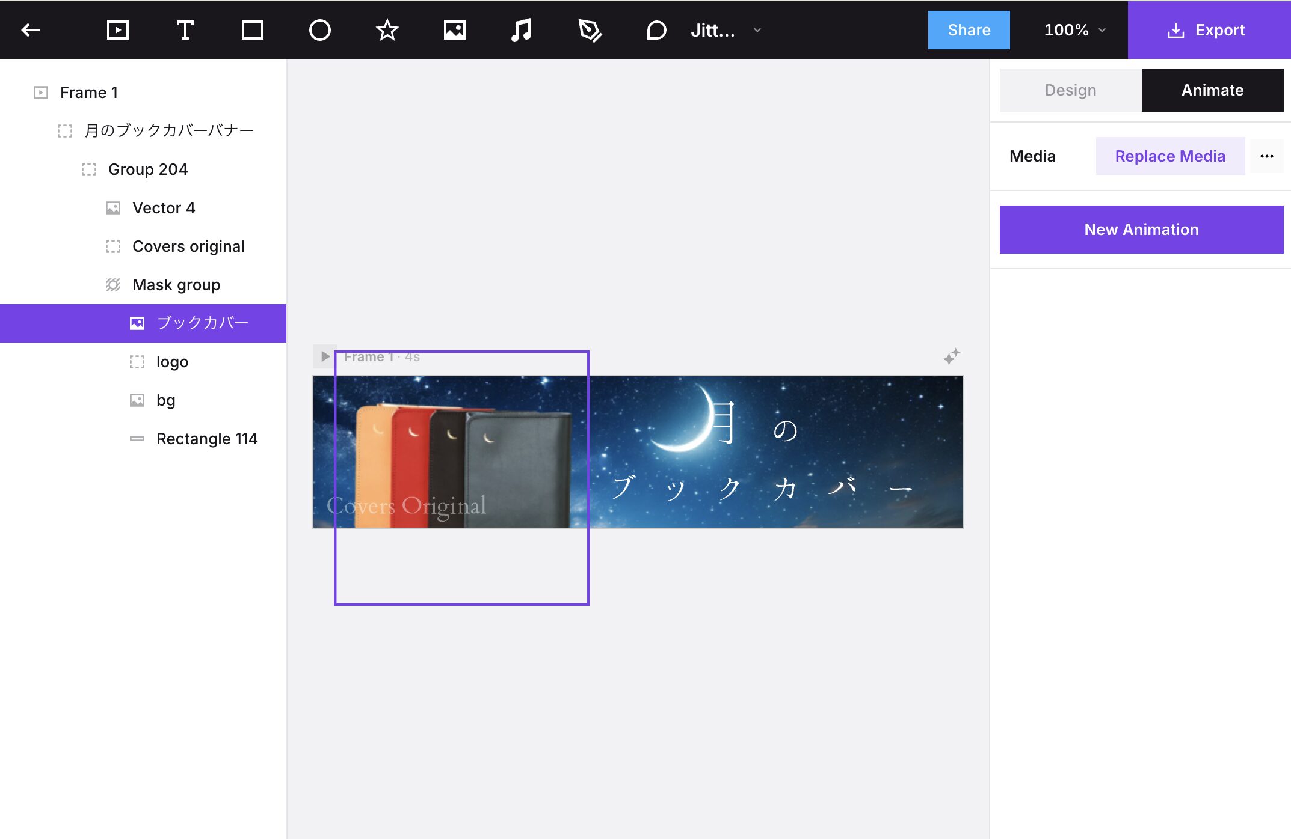Open the project name dropdown chevron

[x=757, y=30]
